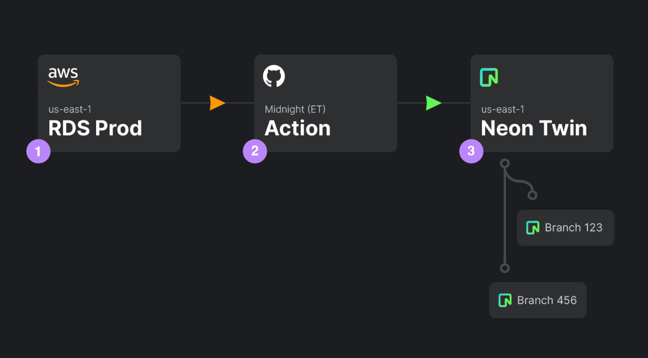Open the Branch 456 box
Image resolution: width=648 pixels, height=358 pixels.
[538, 300]
